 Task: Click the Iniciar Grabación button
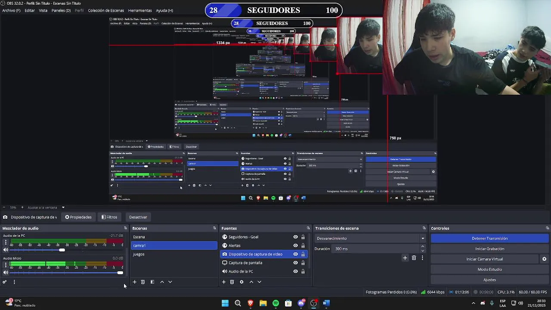(x=490, y=249)
